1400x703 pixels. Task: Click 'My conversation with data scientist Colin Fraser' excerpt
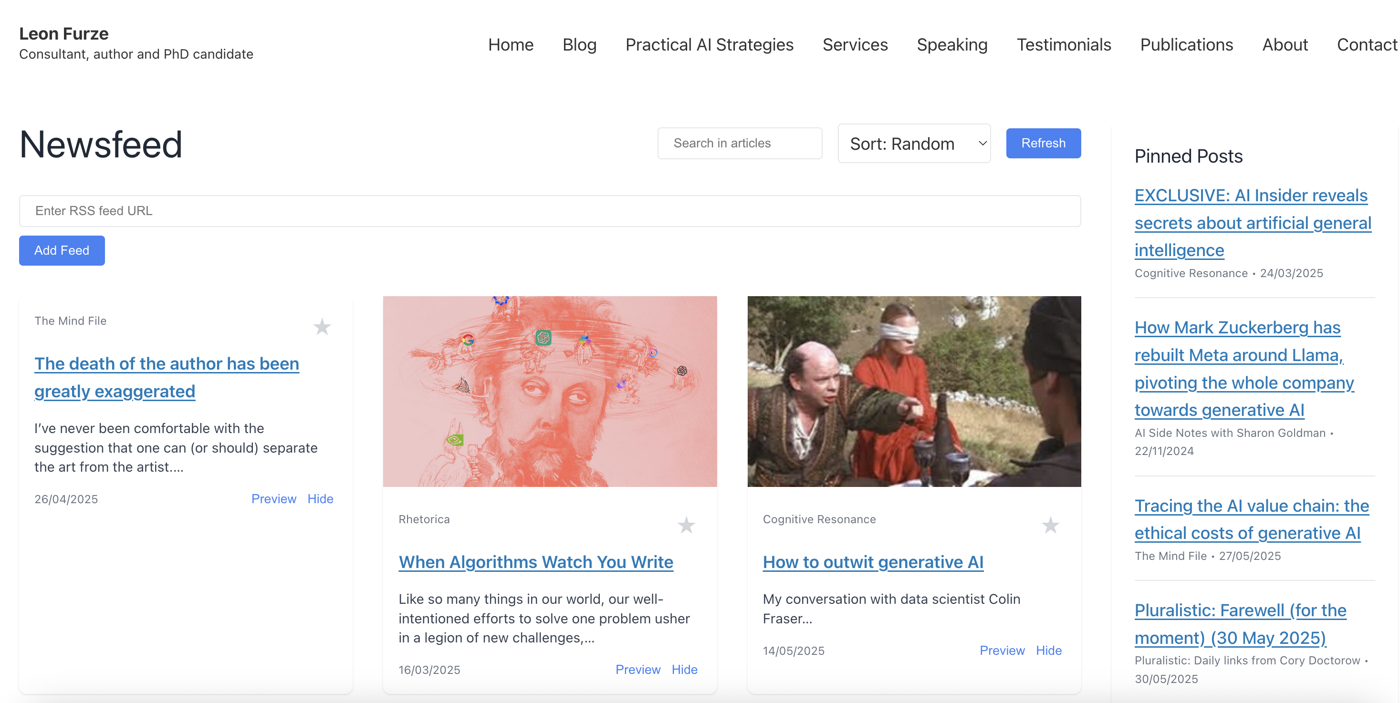point(891,609)
